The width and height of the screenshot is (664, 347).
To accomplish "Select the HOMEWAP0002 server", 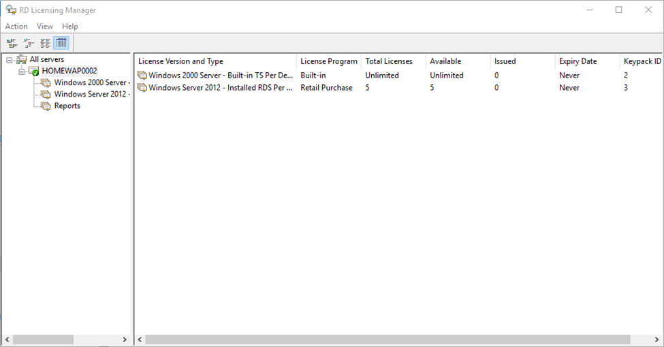I will (69, 71).
